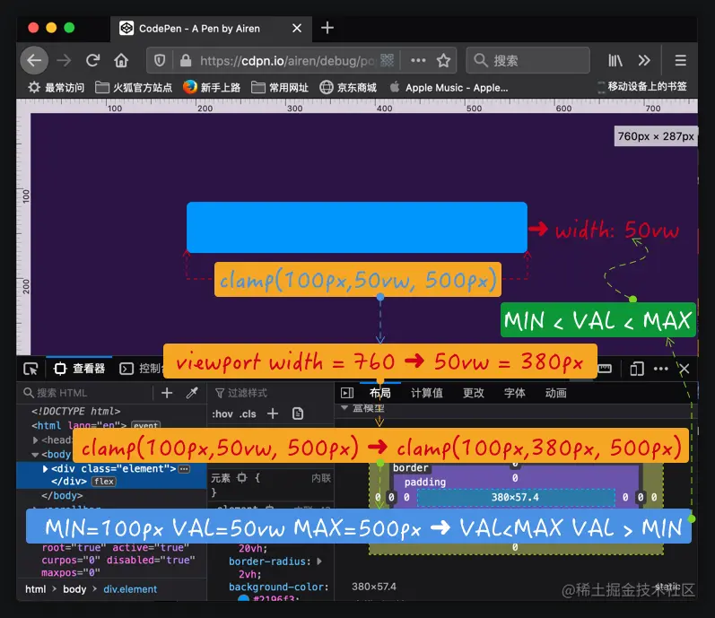Screen dimensions: 715x618
Task: Toggle the :hov pseudo-class panel
Action: [x=222, y=413]
